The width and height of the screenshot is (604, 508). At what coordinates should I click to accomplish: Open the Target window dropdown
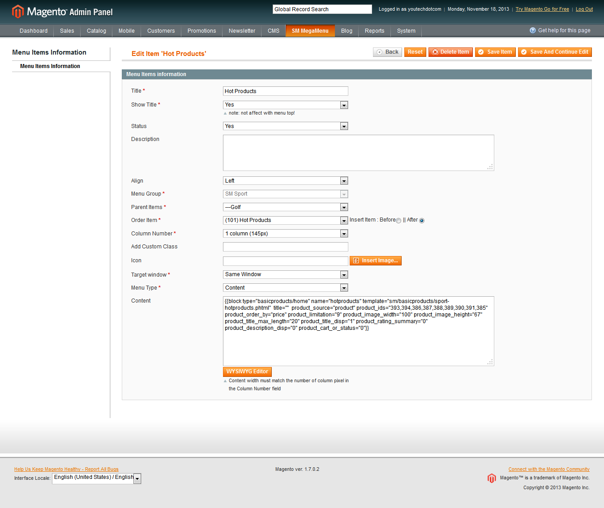[x=286, y=274]
